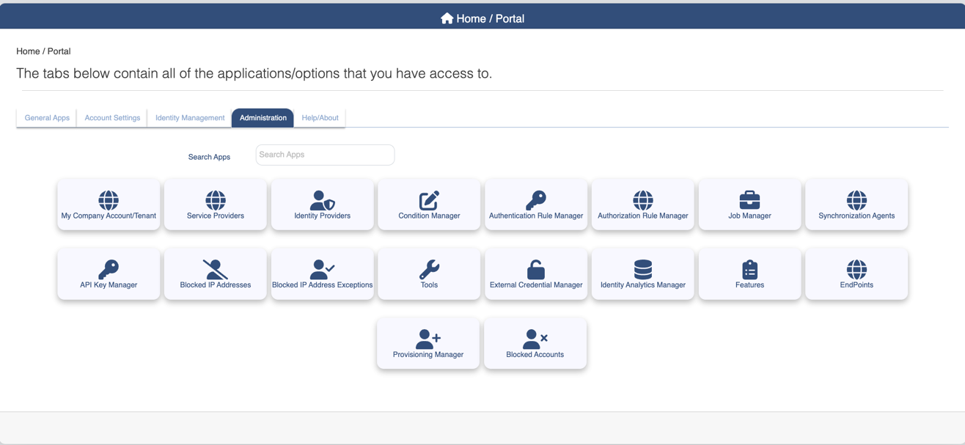The width and height of the screenshot is (965, 445).
Task: Open Blocked IP Addresses slashed-user icon
Action: (x=216, y=269)
